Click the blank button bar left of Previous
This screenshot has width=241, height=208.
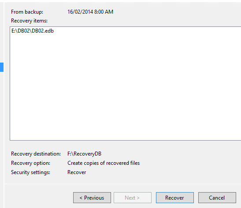tap(38, 197)
